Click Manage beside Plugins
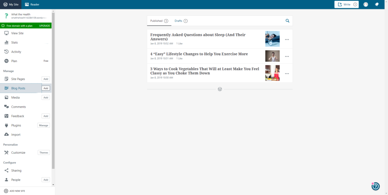 (x=44, y=125)
